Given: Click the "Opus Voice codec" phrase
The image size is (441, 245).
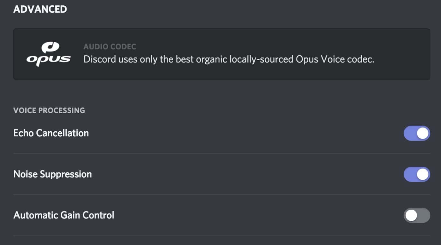Looking at the screenshot, I should pos(335,59).
